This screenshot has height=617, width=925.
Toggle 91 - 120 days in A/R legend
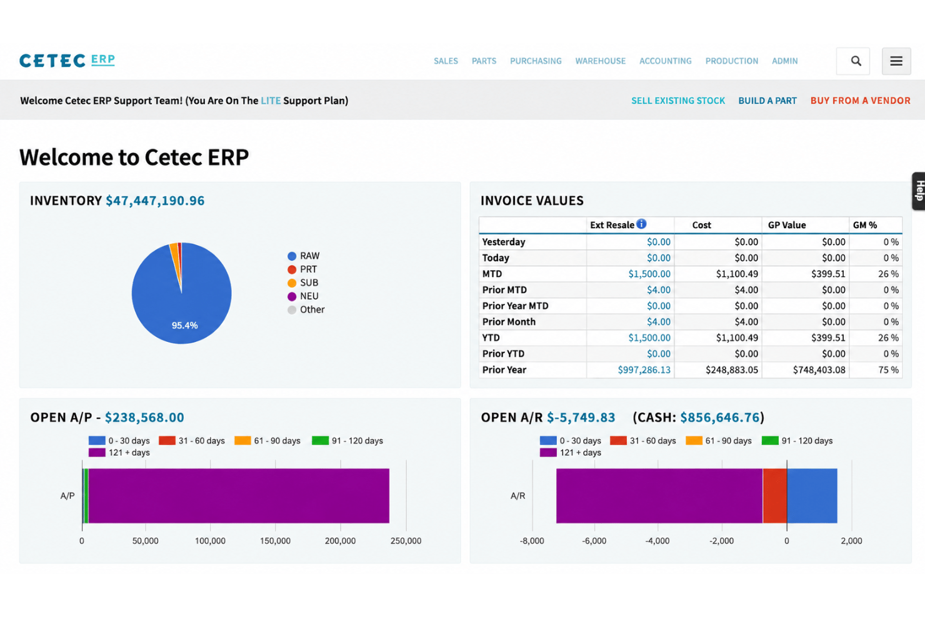[797, 441]
